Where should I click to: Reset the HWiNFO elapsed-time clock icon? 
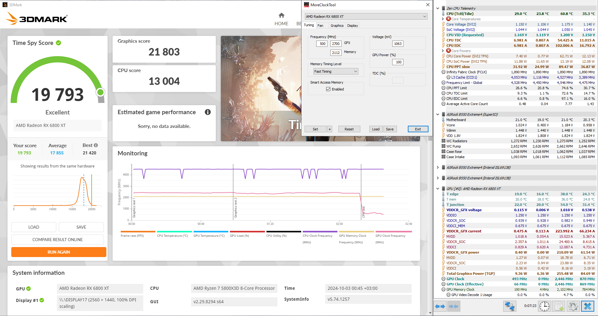click(544, 306)
